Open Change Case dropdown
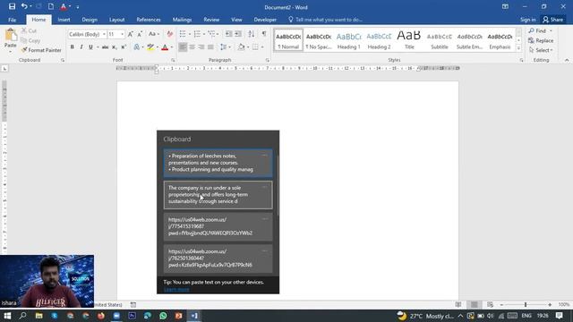Viewport: 573px width, 322px height. coord(154,34)
